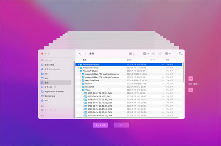Expand the Snapshot folder
This screenshot has width=221, height=146.
point(81,87)
